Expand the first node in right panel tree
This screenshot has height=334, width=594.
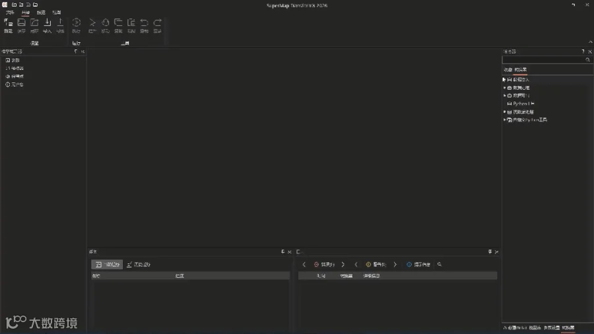pos(504,79)
